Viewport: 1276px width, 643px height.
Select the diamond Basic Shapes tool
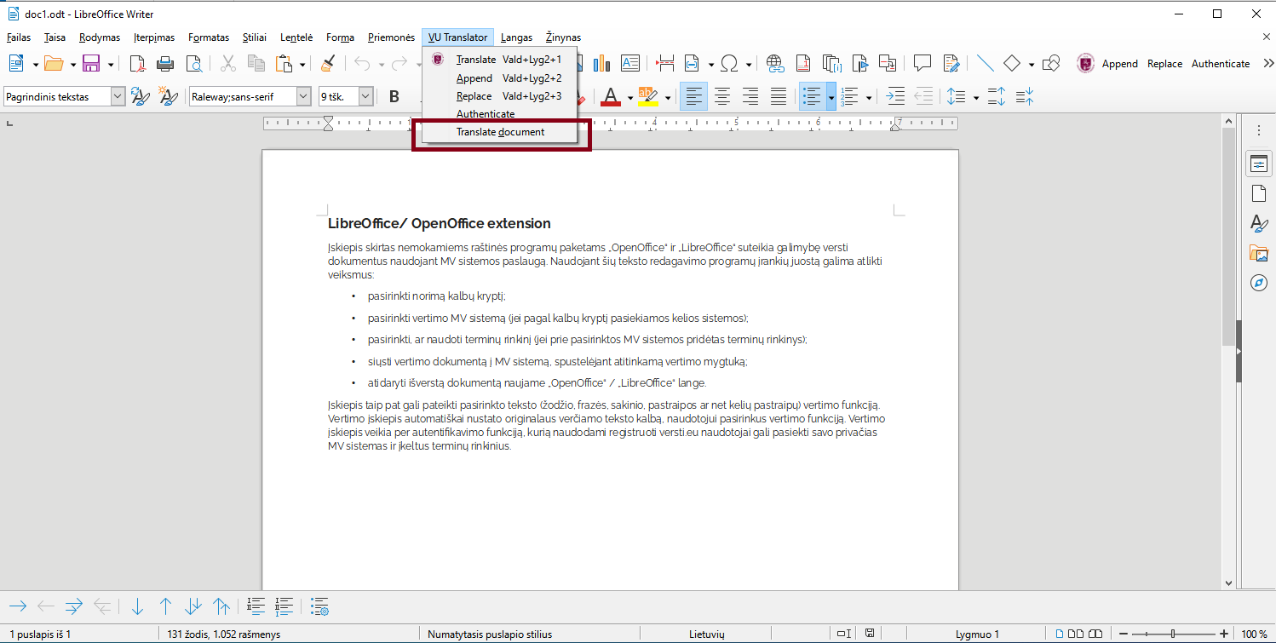[1012, 63]
